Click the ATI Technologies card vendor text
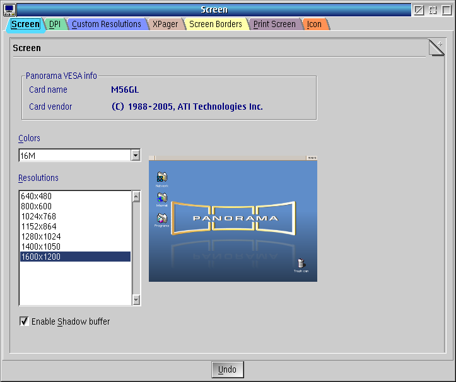The image size is (456, 382). point(187,107)
